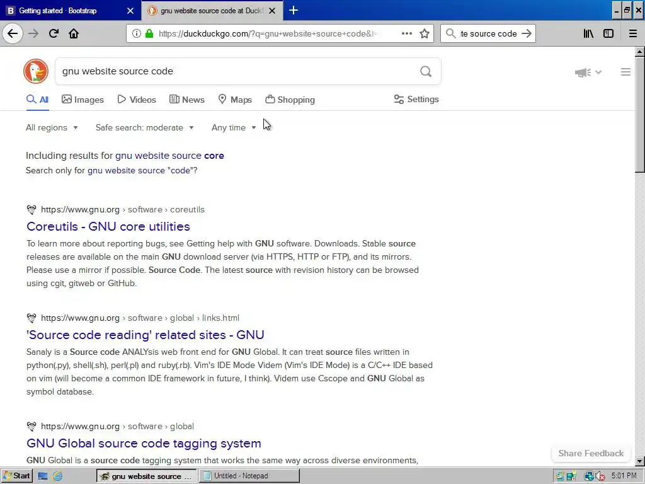The image size is (645, 484).
Task: Open the Windows Start menu
Action: click(16, 476)
